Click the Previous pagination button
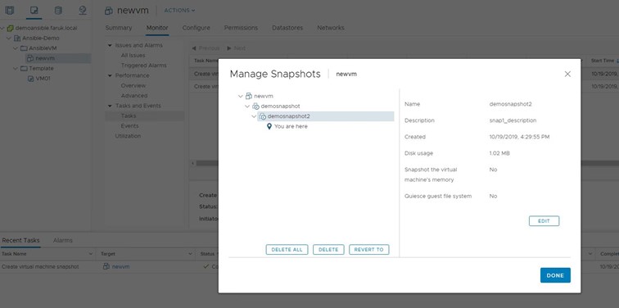The width and height of the screenshot is (619, 308). (206, 48)
